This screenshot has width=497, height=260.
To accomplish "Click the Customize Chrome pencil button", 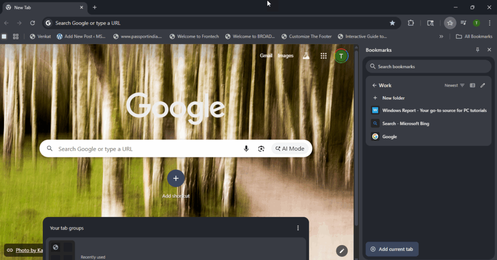I will 342,251.
